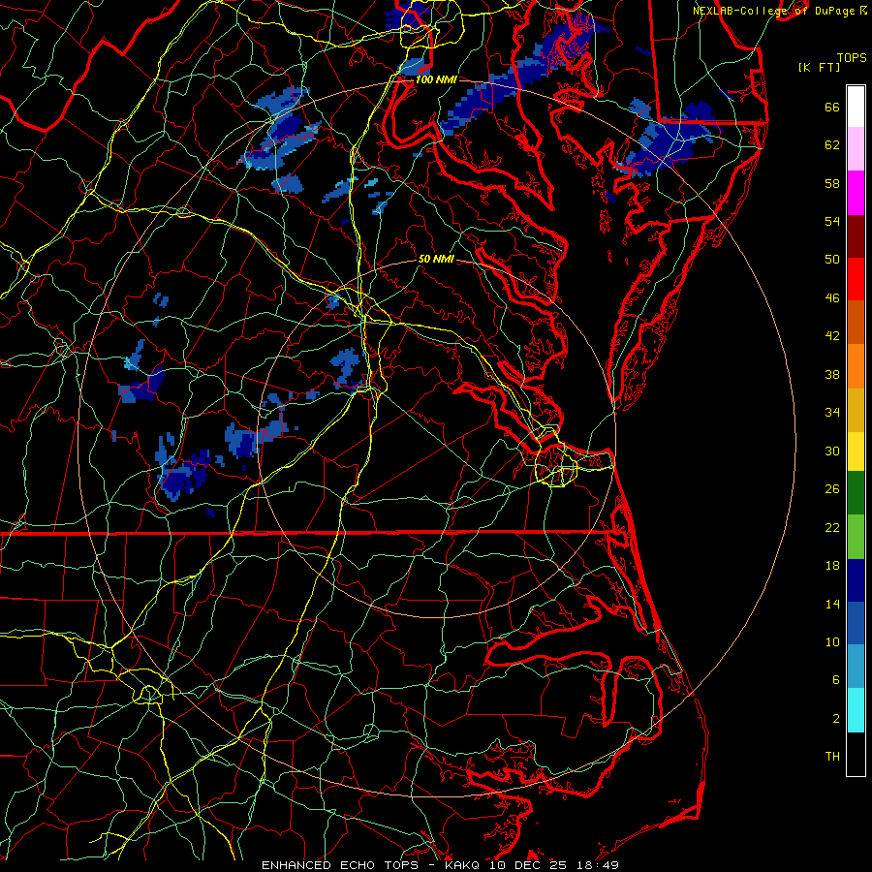Image resolution: width=872 pixels, height=872 pixels.
Task: Click the 18:49 timestamp
Action: pyautogui.click(x=598, y=865)
